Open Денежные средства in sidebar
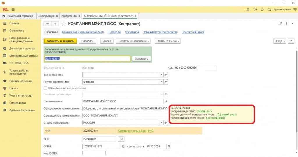The image size is (298, 157). coord(22,49)
